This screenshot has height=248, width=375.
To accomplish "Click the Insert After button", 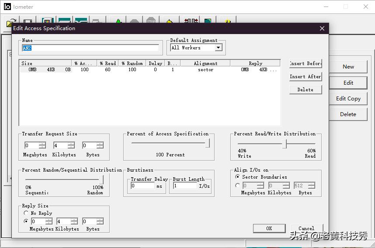I will click(x=305, y=76).
